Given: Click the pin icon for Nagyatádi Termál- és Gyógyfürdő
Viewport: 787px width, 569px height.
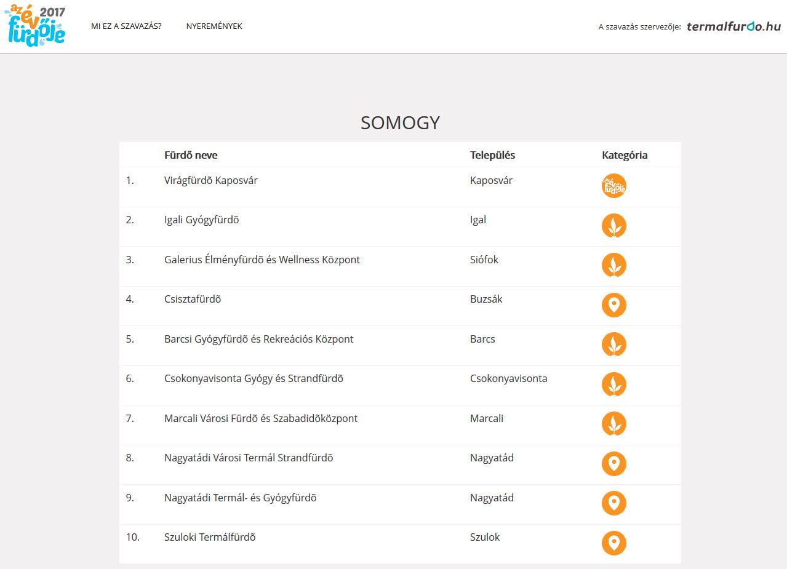Looking at the screenshot, I should click(x=613, y=503).
